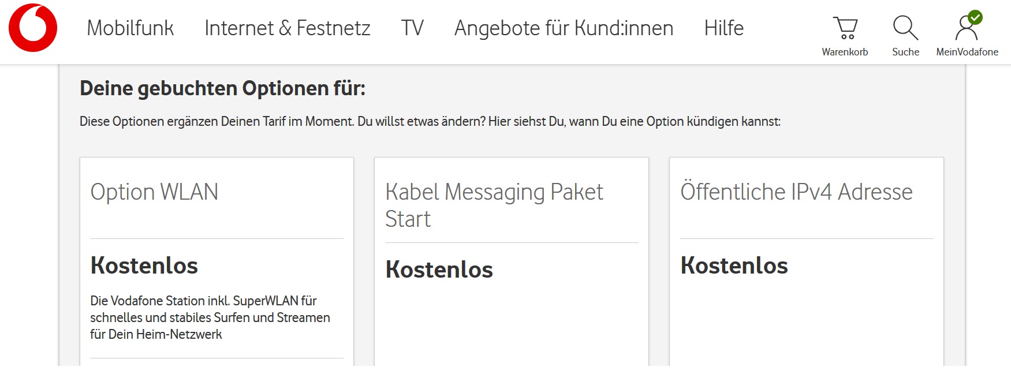Open the MeinVodafone account icon
Viewport: 1011px width, 374px height.
[x=968, y=26]
